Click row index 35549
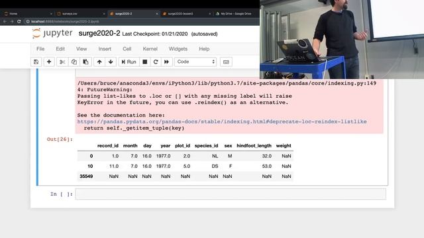This screenshot has width=424, height=238. 86,177
